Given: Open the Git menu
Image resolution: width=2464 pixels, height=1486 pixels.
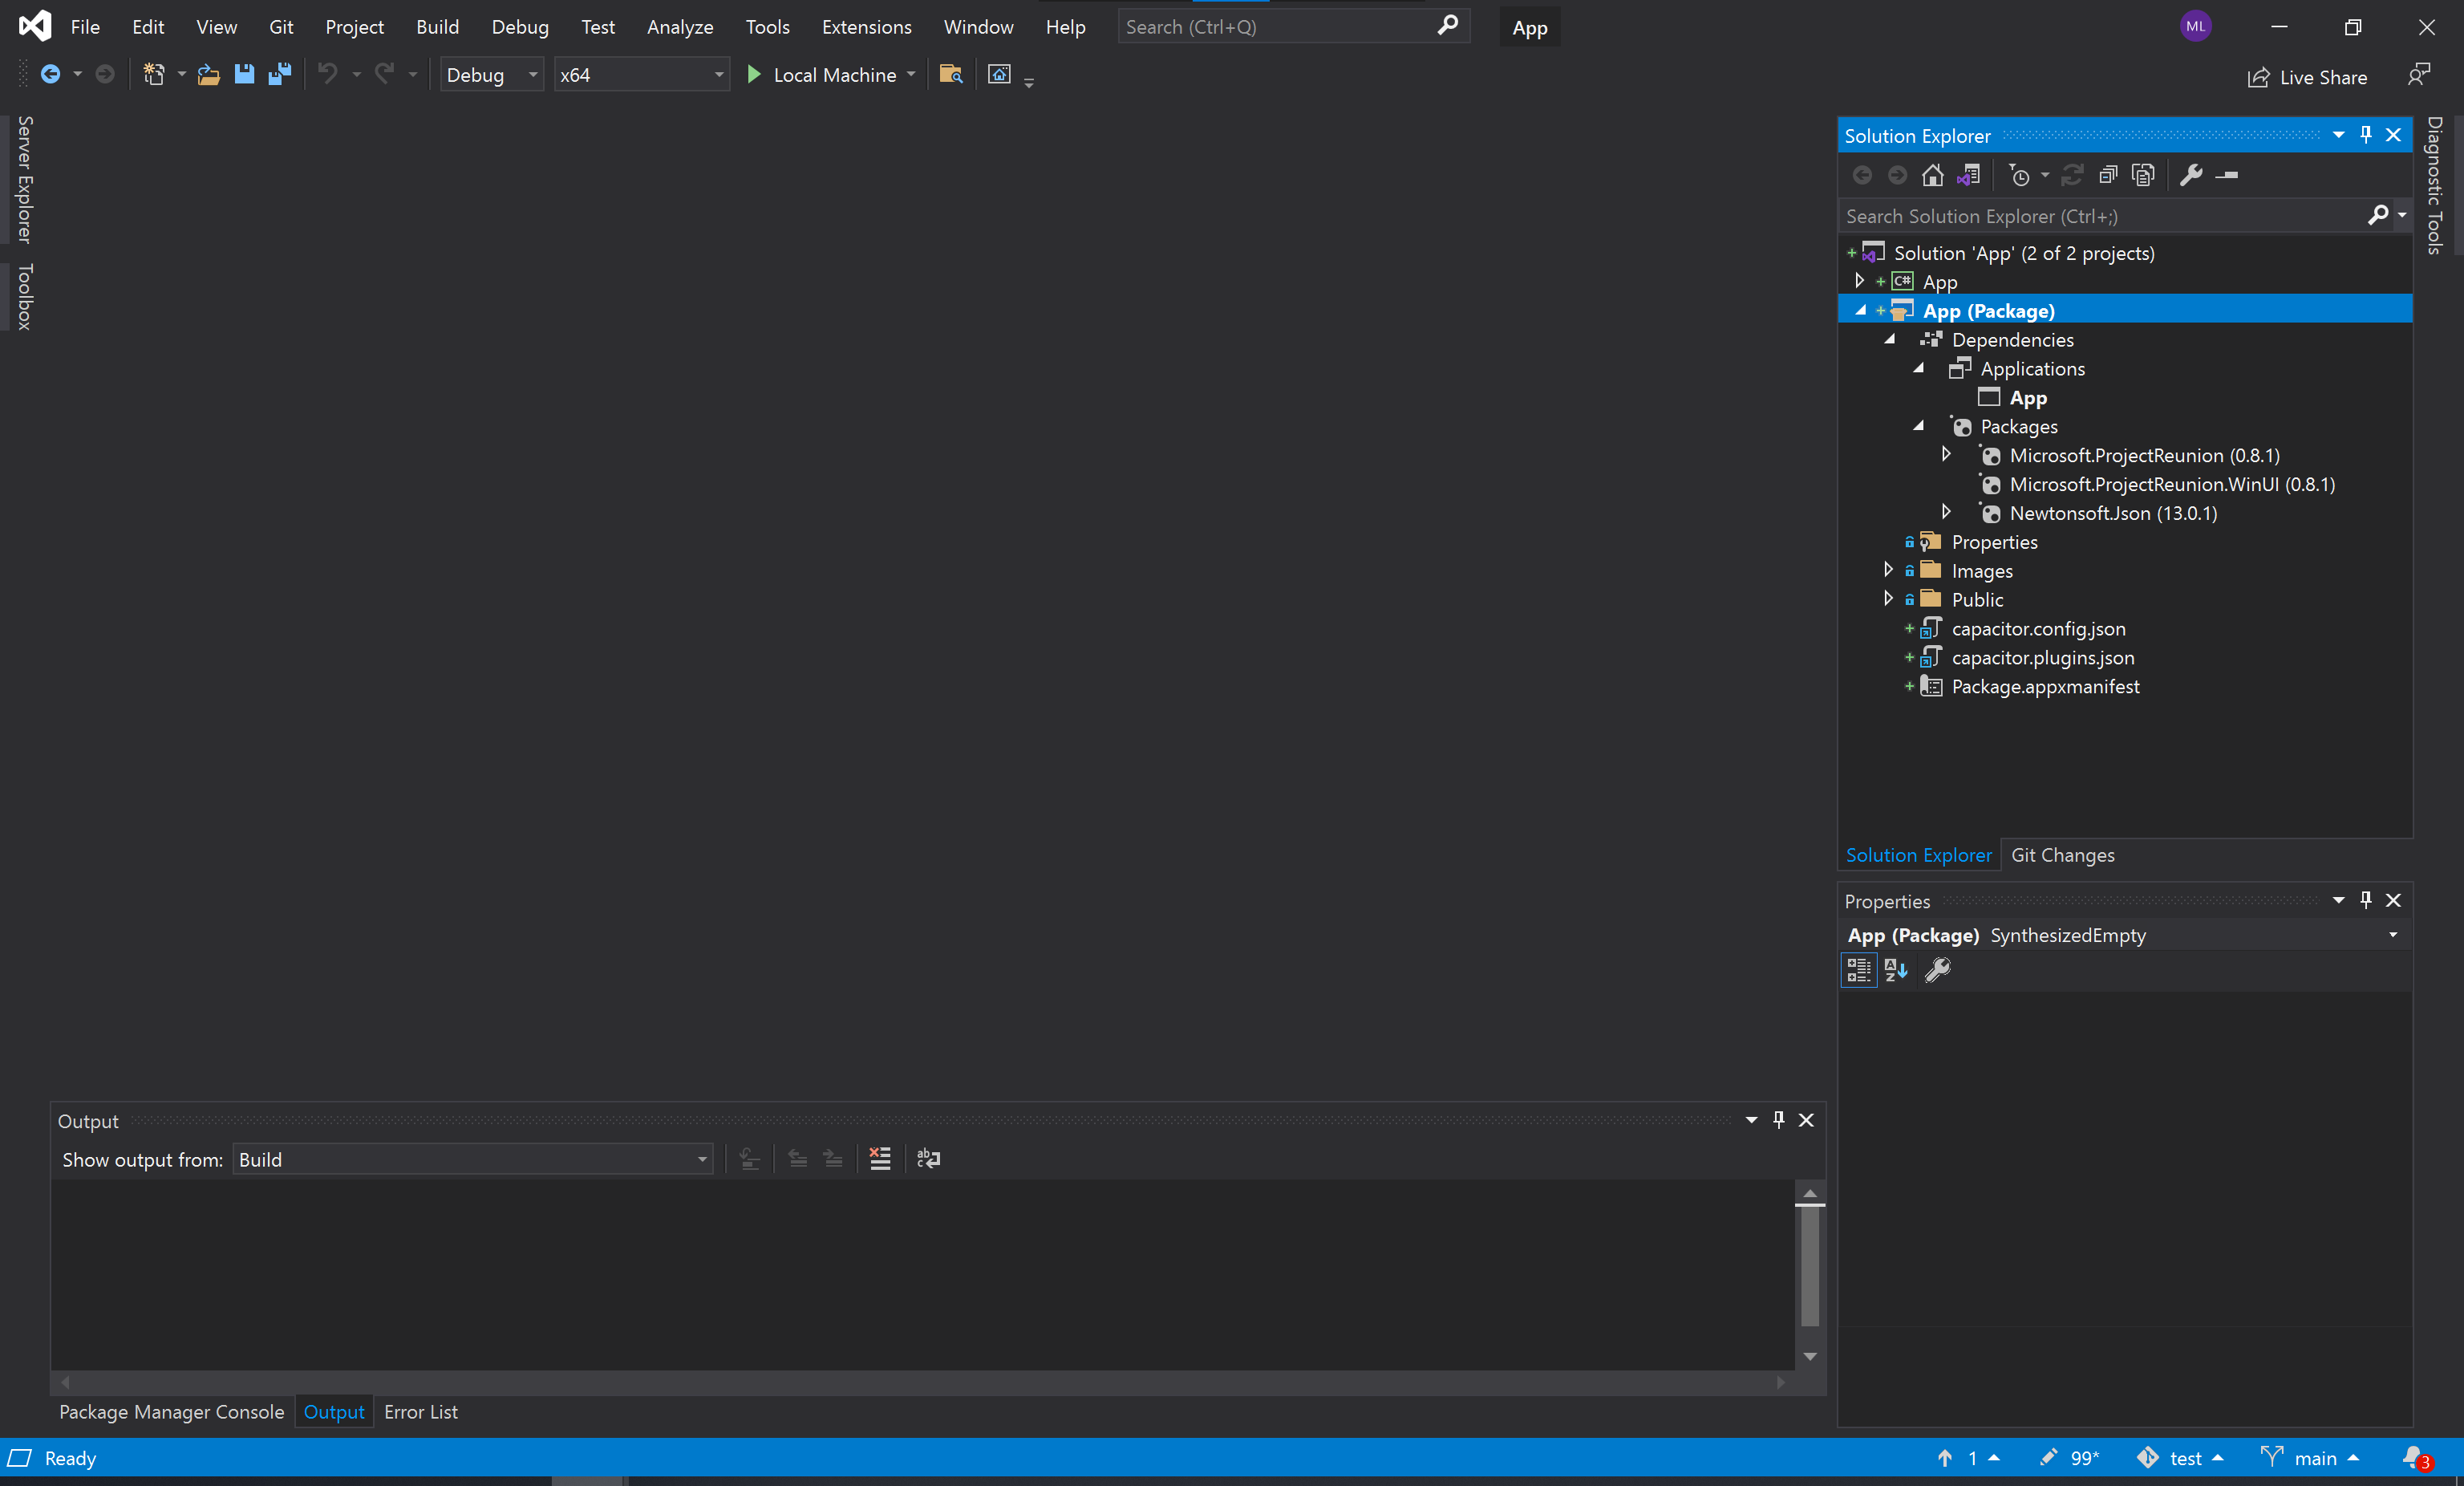Looking at the screenshot, I should pos(281,27).
